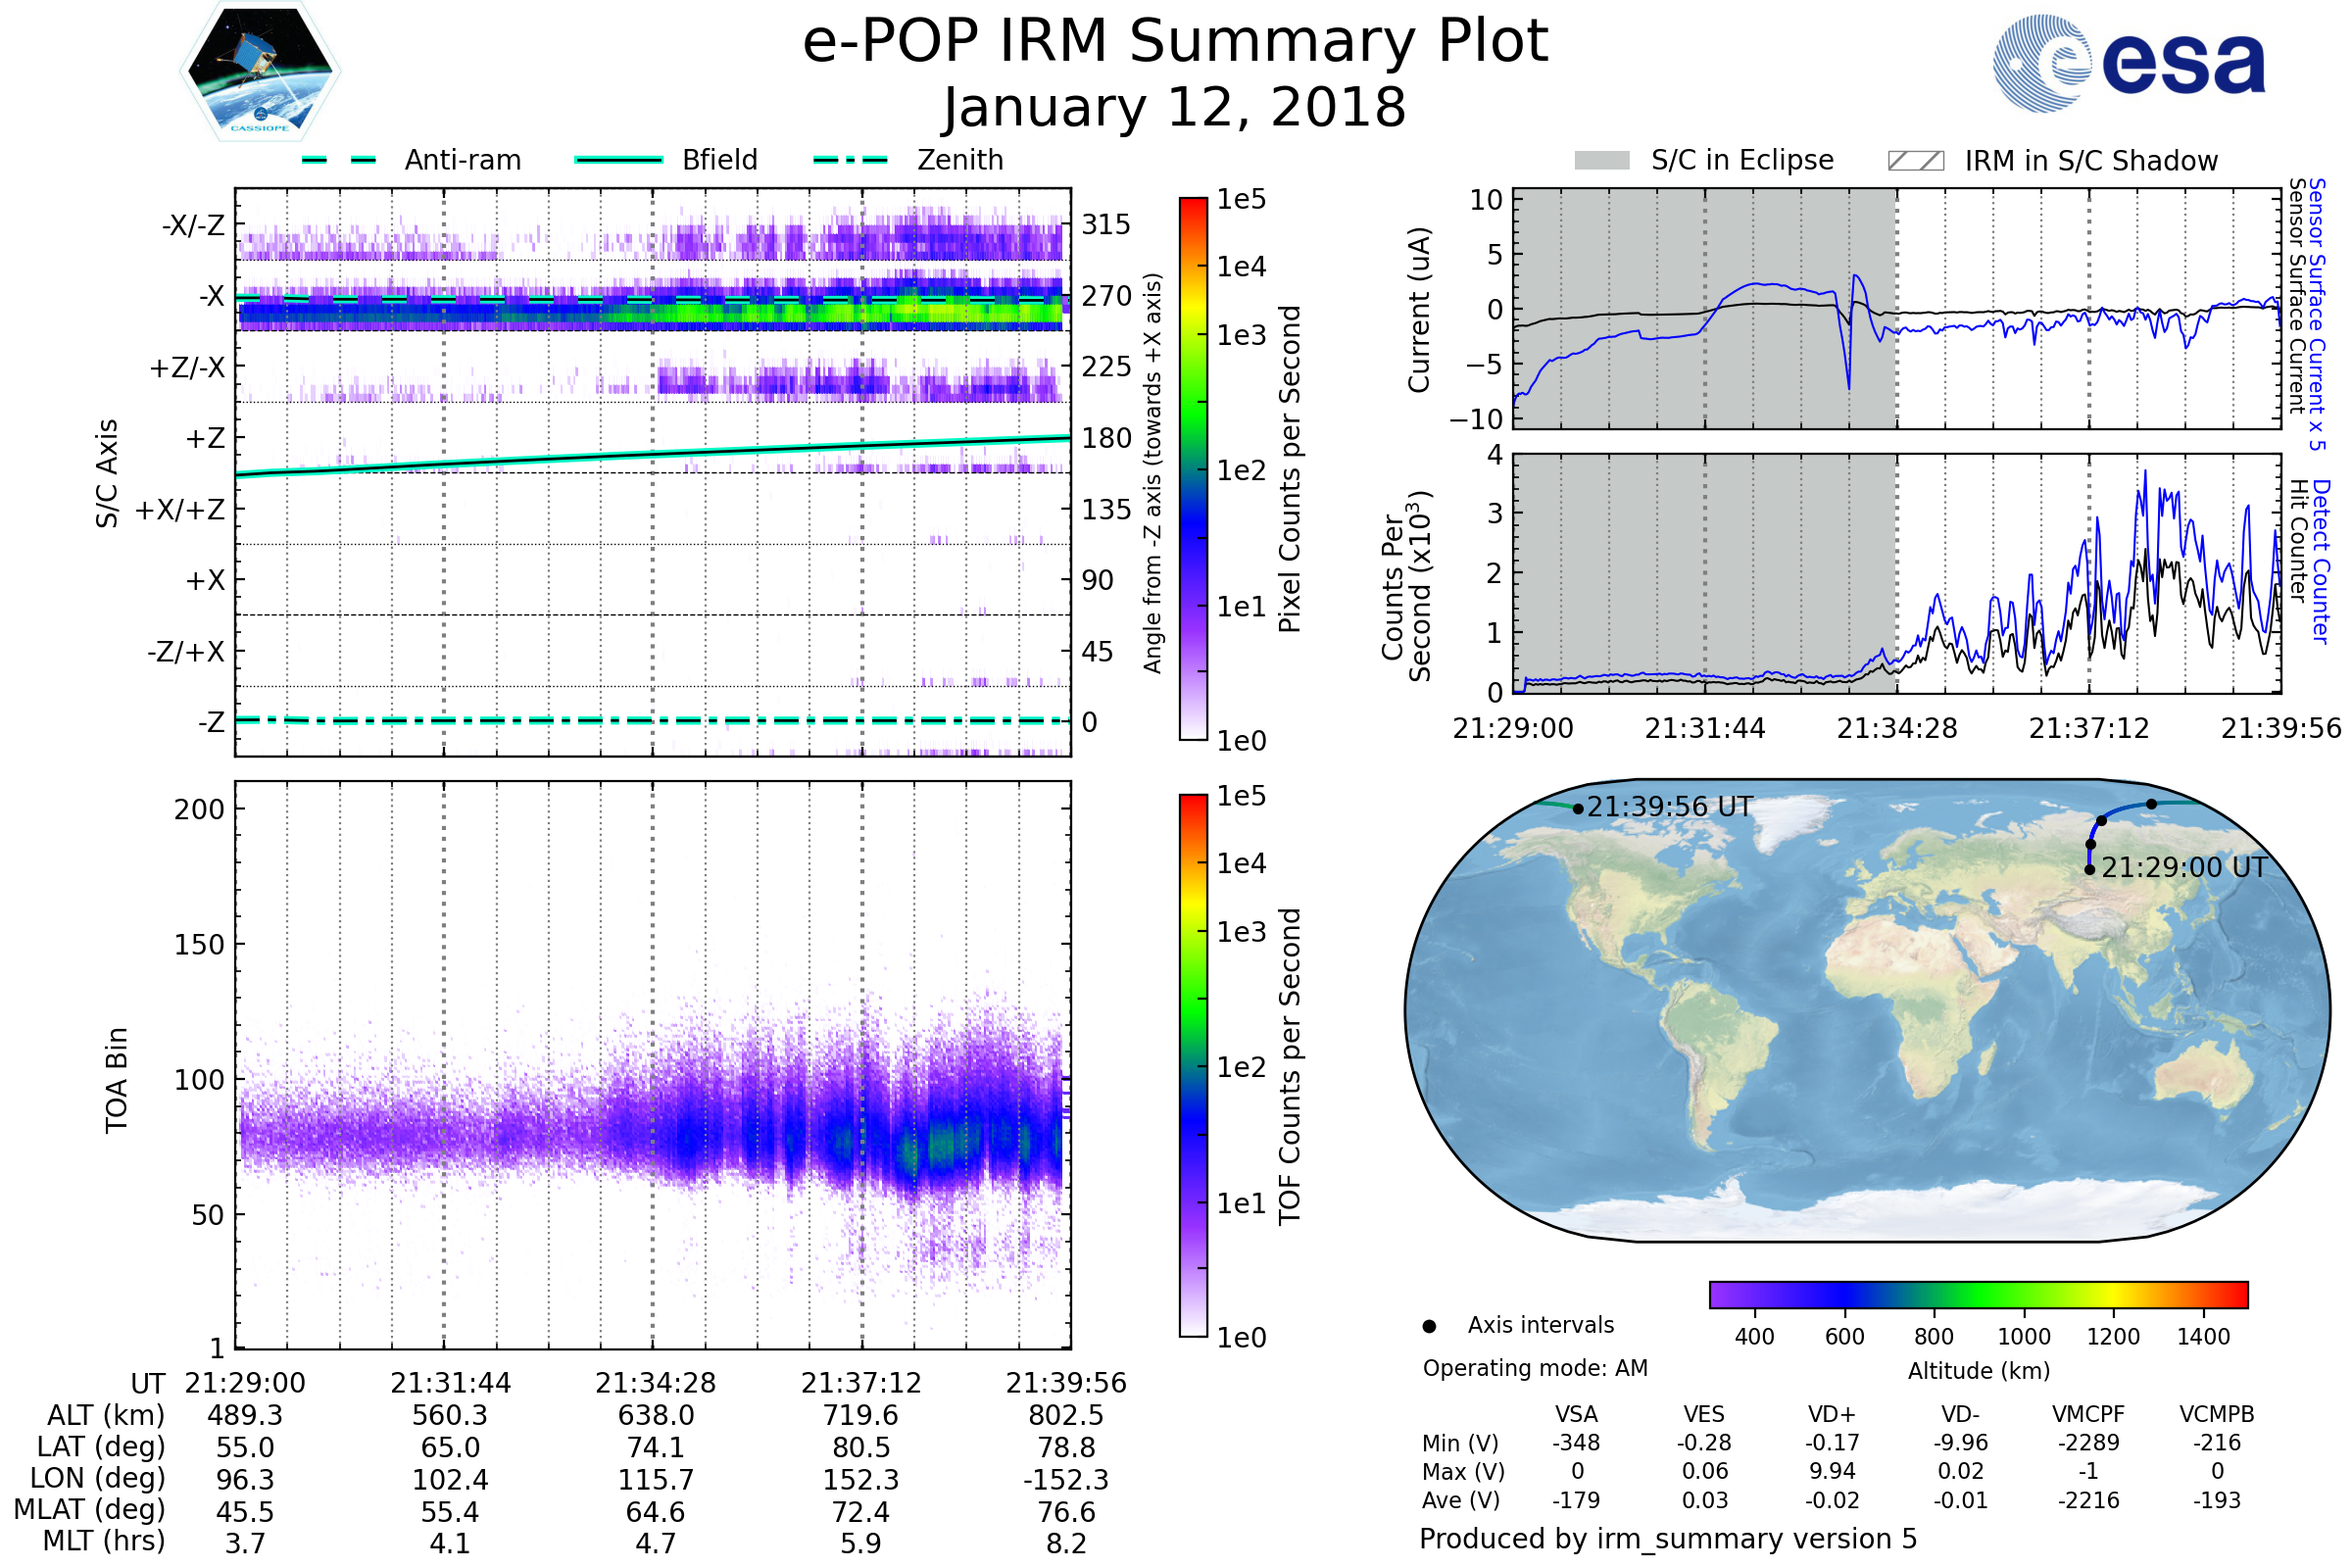Viewport: 2352px width, 1568px height.
Task: Click the Pixel Counts per Second colorbar
Action: [x=1193, y=469]
